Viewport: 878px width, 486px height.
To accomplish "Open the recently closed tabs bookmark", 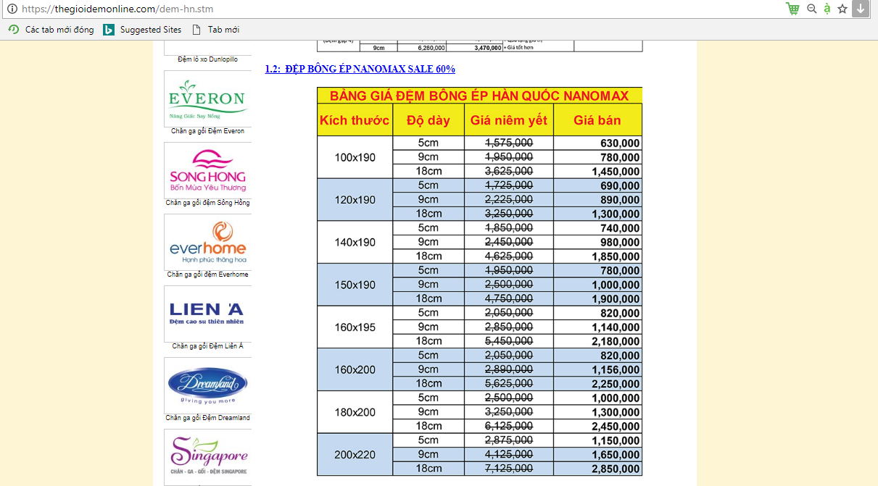I will point(51,30).
